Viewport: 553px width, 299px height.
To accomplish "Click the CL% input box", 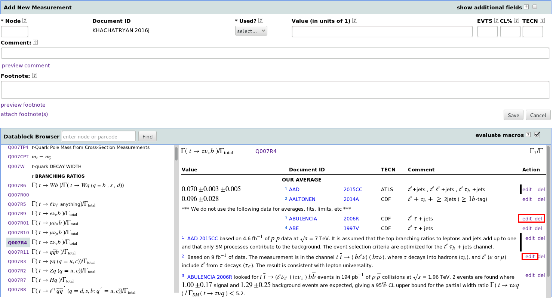I will [x=510, y=31].
